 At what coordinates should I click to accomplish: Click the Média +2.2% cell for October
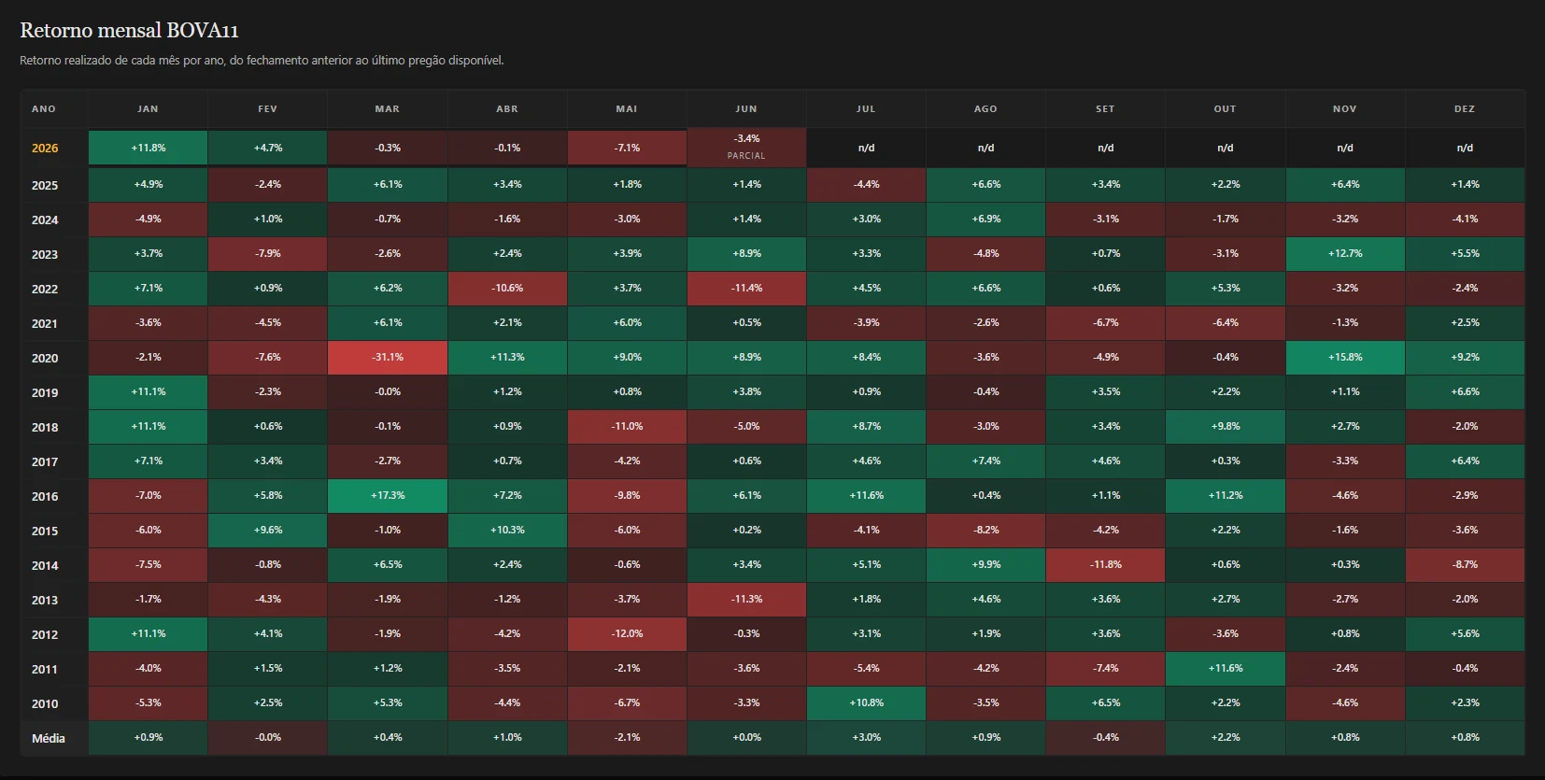pyautogui.click(x=1226, y=737)
